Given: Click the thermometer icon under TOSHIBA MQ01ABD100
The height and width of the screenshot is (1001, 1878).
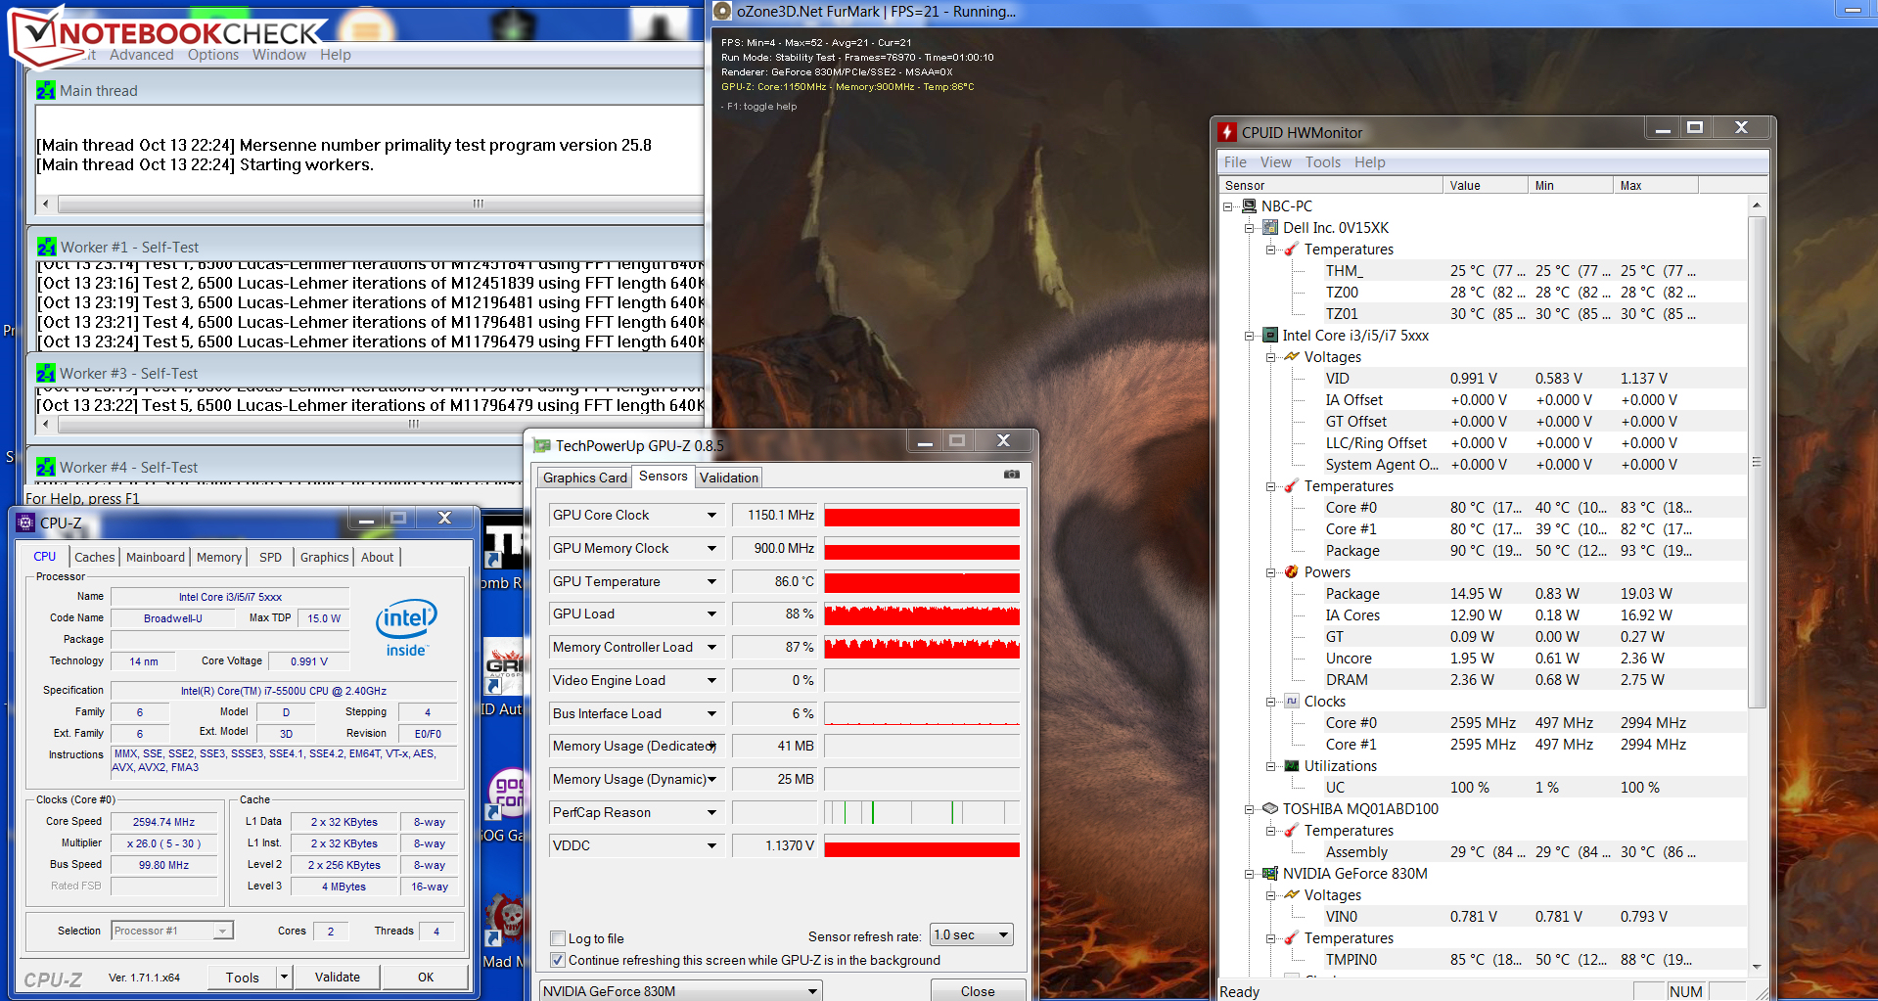Looking at the screenshot, I should pyautogui.click(x=1292, y=830).
